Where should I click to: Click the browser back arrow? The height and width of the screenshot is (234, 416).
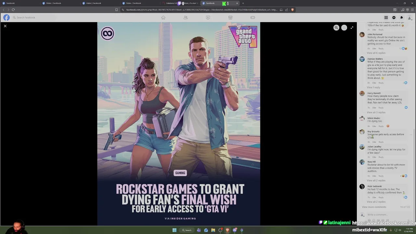(x=4, y=10)
